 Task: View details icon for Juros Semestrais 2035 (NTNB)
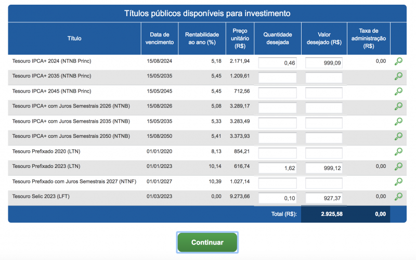point(398,122)
